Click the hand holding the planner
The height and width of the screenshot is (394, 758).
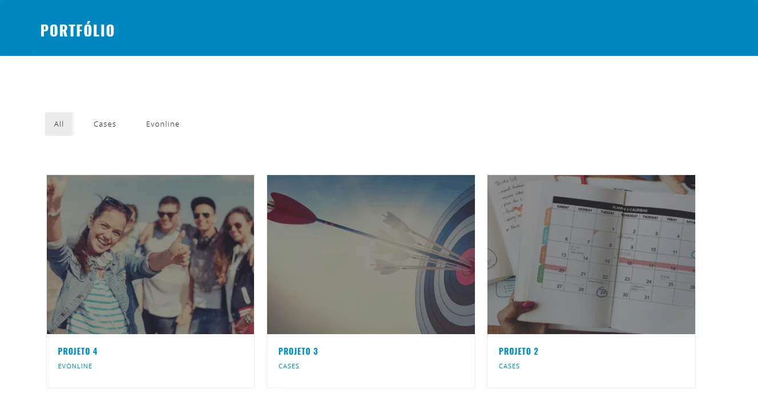click(x=517, y=315)
